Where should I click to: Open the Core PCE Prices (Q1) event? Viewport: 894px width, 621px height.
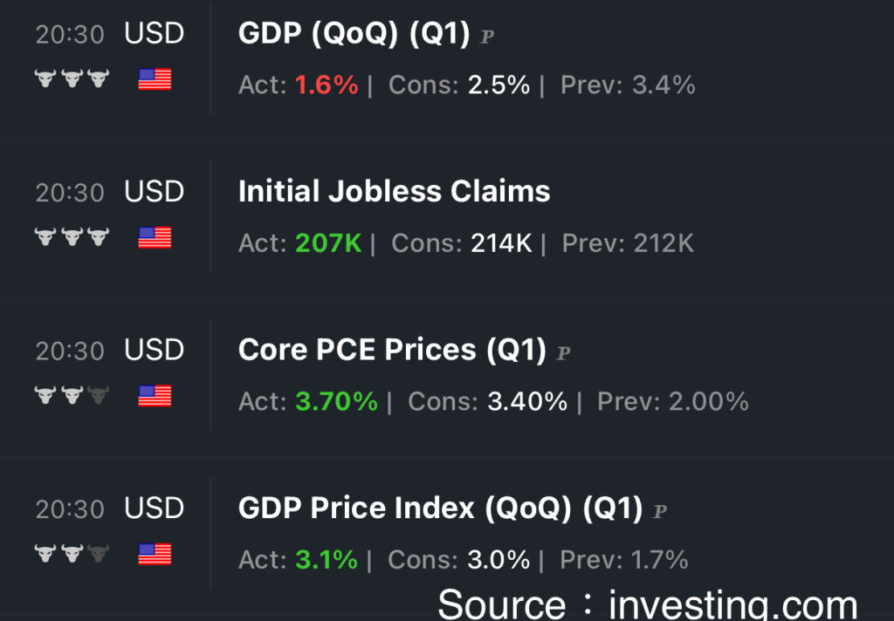coord(392,351)
